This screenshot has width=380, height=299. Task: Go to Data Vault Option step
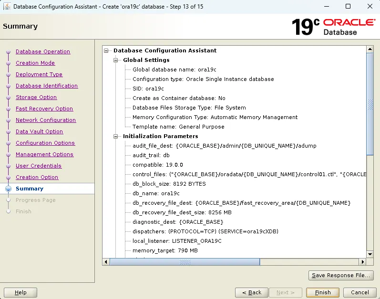click(x=40, y=131)
